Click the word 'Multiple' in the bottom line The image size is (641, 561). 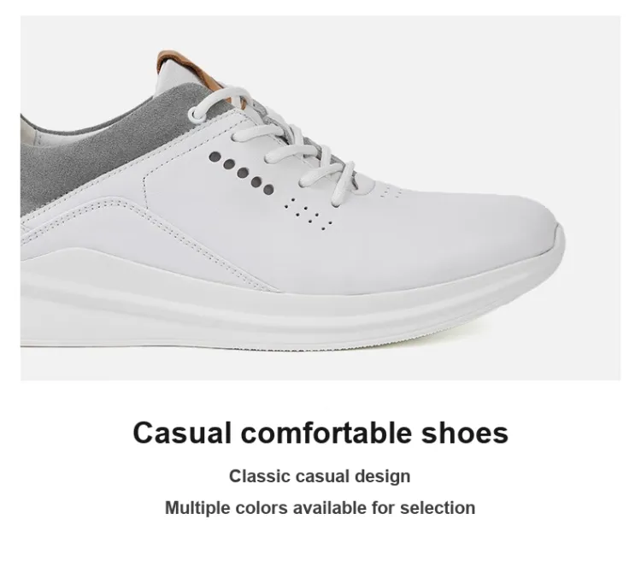(197, 508)
